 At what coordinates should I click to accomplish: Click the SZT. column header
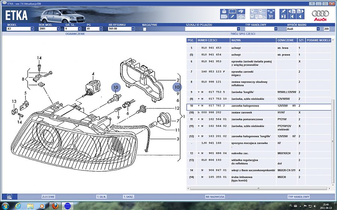click(x=301, y=40)
